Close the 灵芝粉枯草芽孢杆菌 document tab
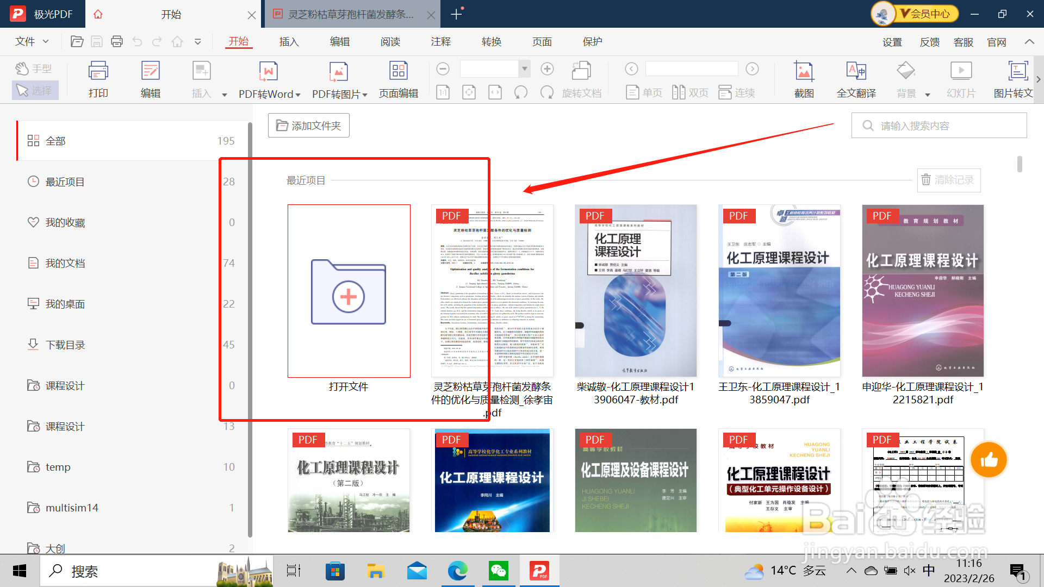1044x587 pixels. pos(431,15)
